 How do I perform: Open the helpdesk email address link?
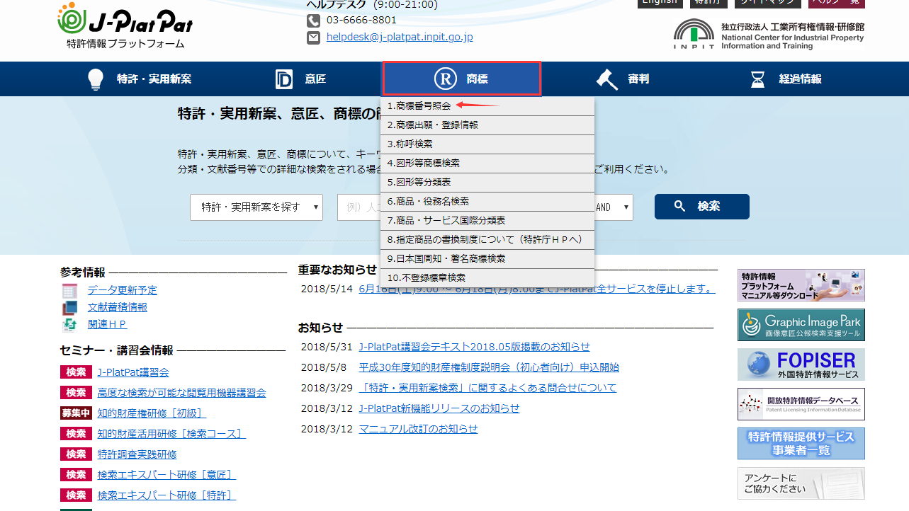tap(400, 38)
